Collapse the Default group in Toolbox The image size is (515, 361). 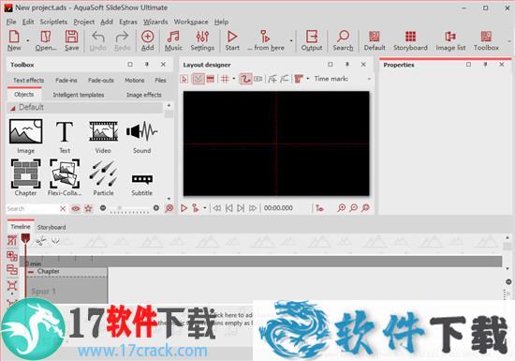pos(12,108)
